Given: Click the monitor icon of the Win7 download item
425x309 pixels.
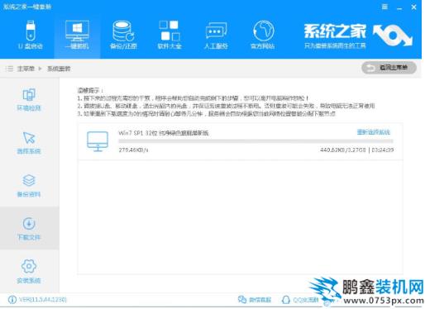Looking at the screenshot, I should click(98, 141).
